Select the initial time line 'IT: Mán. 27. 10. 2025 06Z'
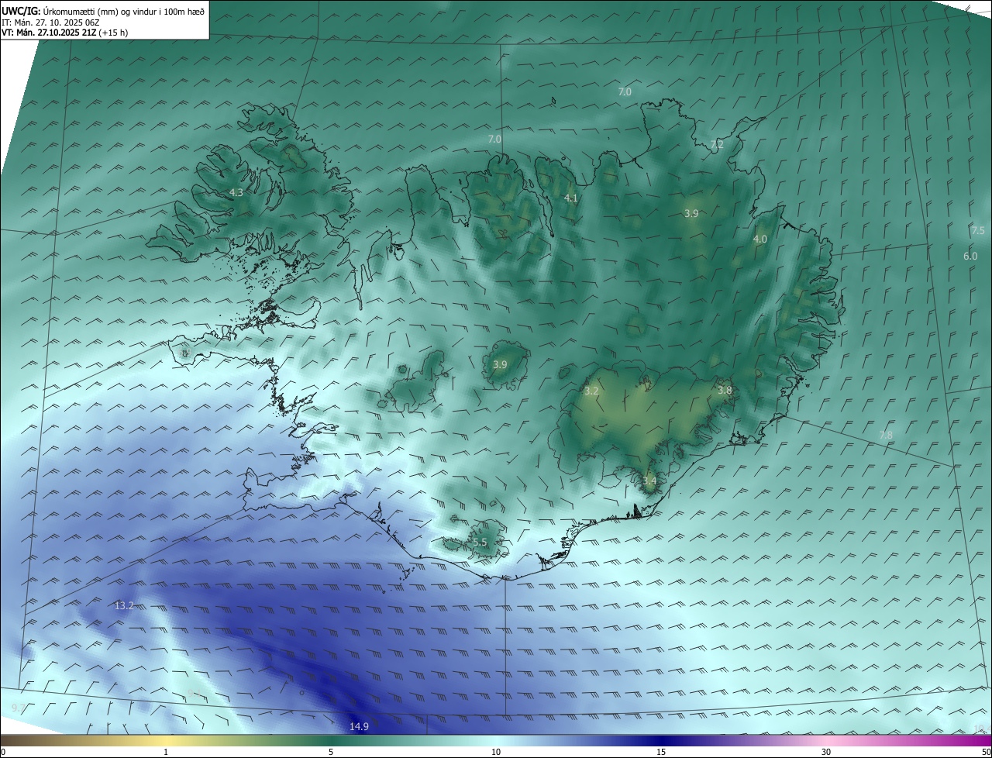The width and height of the screenshot is (992, 758). [50, 22]
